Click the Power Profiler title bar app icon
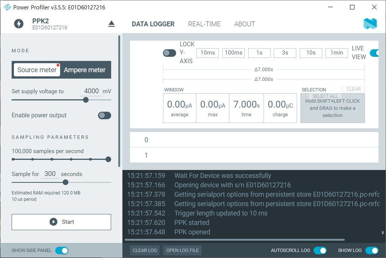386x258 pixels. (x=8, y=7)
